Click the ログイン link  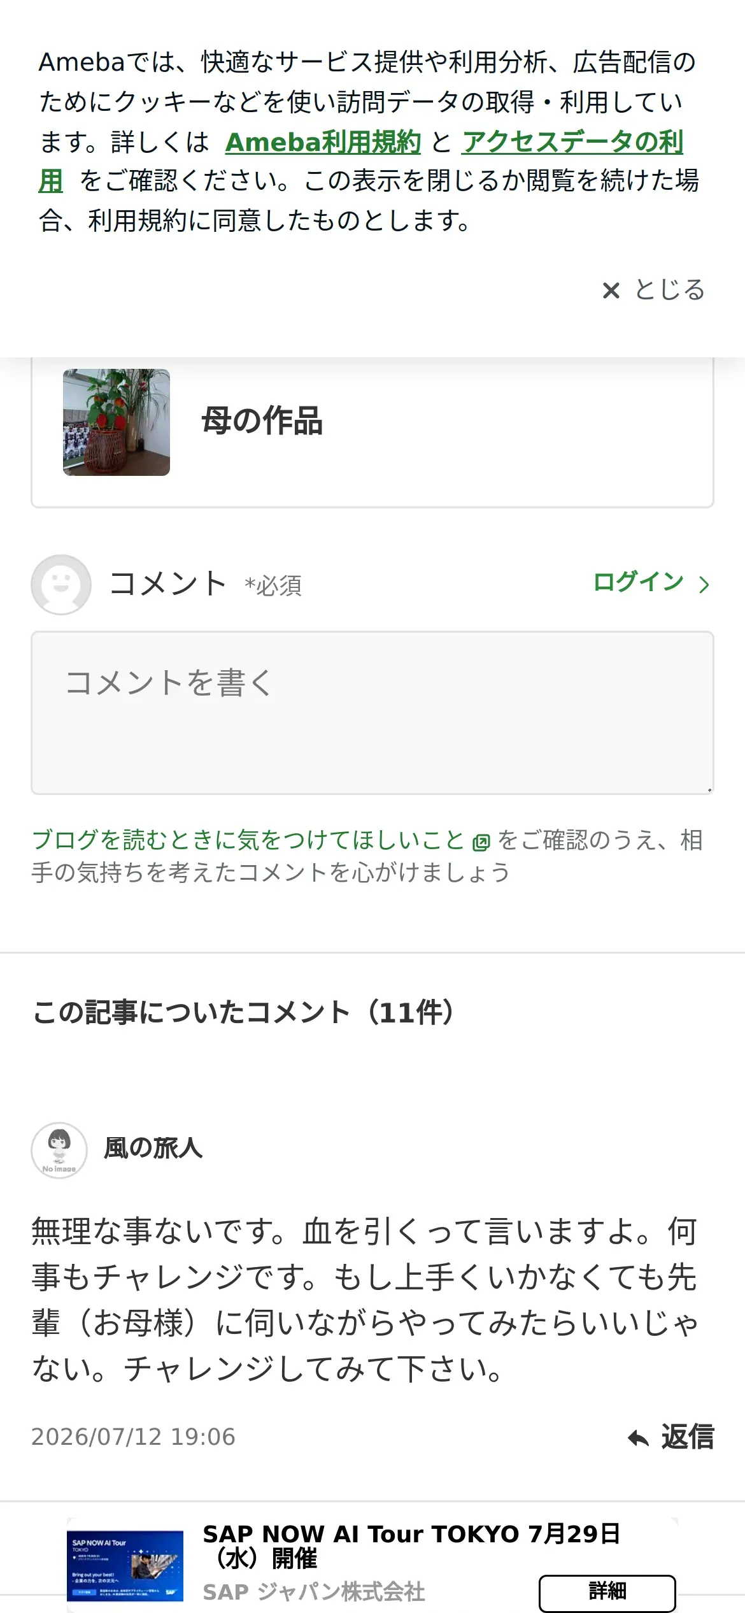click(x=638, y=582)
